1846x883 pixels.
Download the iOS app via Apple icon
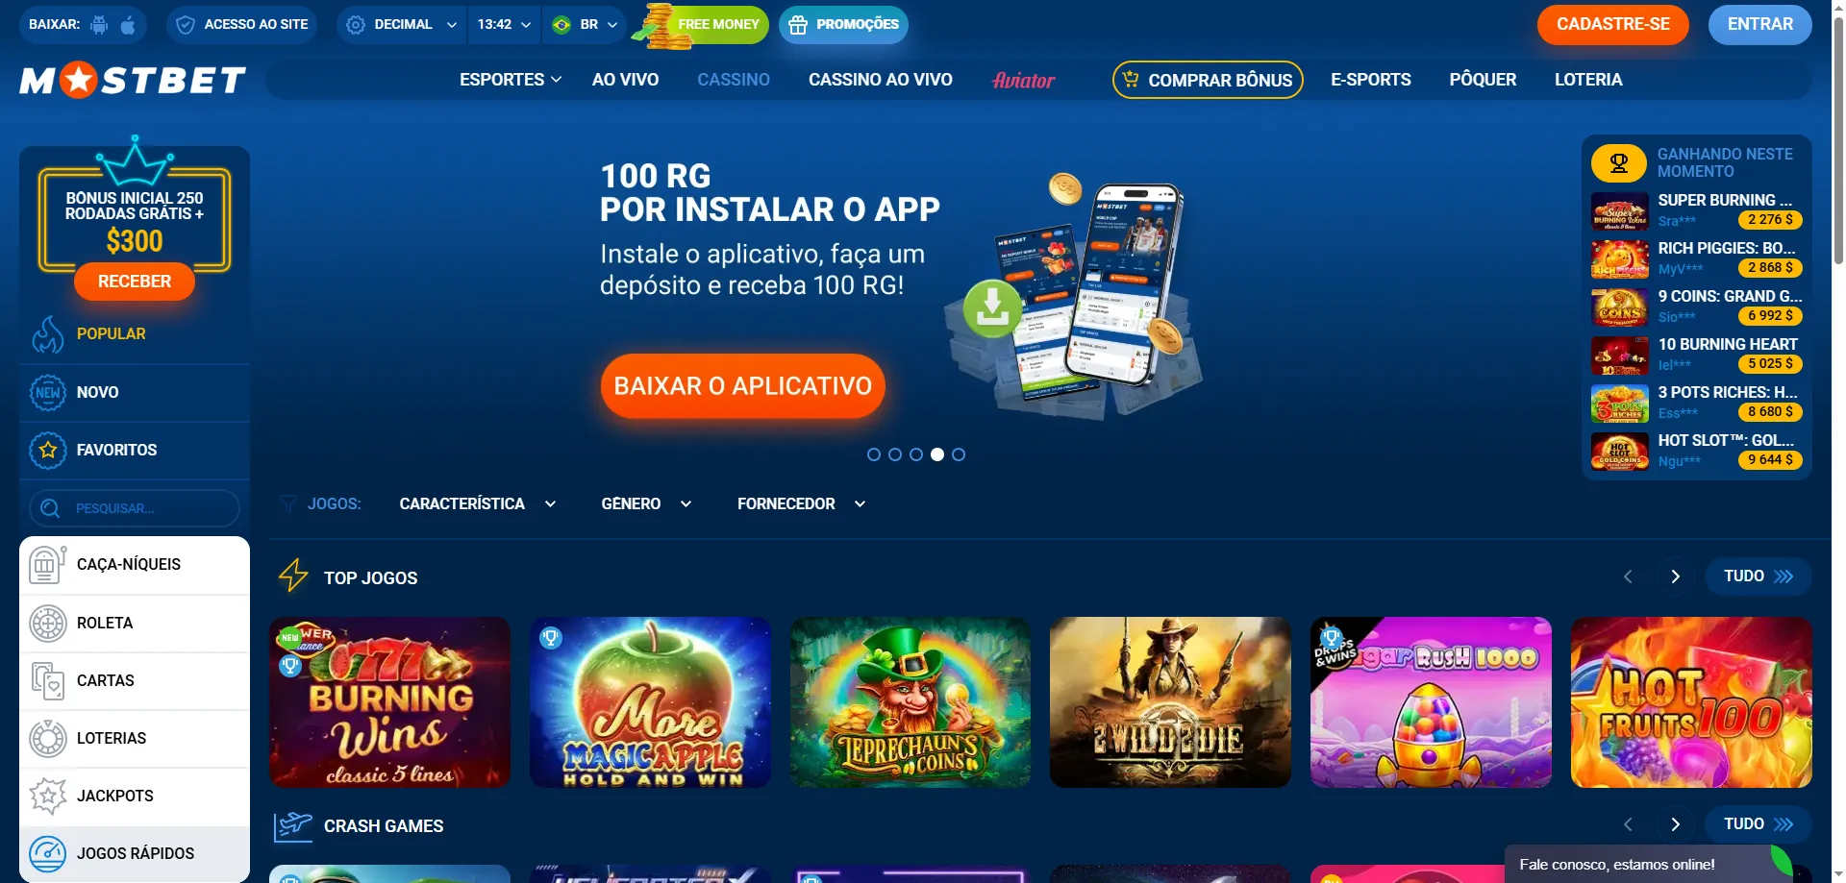[x=128, y=24]
